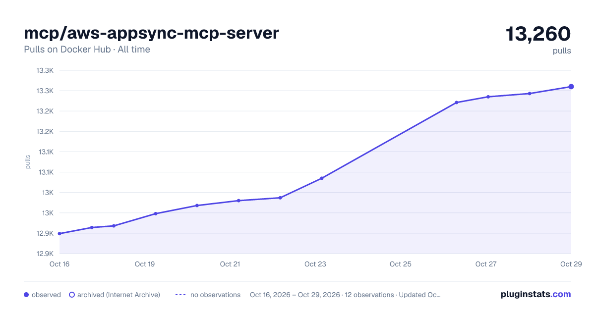Image resolution: width=595 pixels, height=312 pixels.
Task: Click the large end data point at Oct 29
Action: tap(571, 87)
